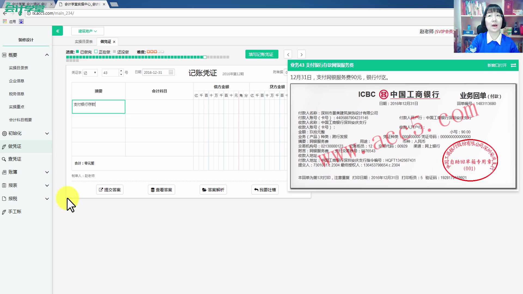Increase voucher number with up stepper

pos(121,71)
